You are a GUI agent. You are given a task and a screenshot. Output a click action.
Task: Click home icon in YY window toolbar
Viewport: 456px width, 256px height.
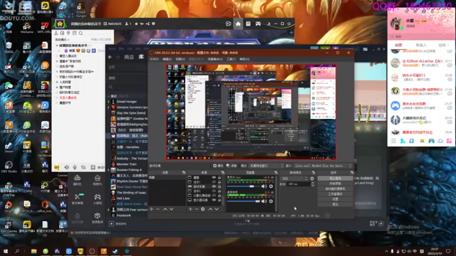(x=238, y=24)
